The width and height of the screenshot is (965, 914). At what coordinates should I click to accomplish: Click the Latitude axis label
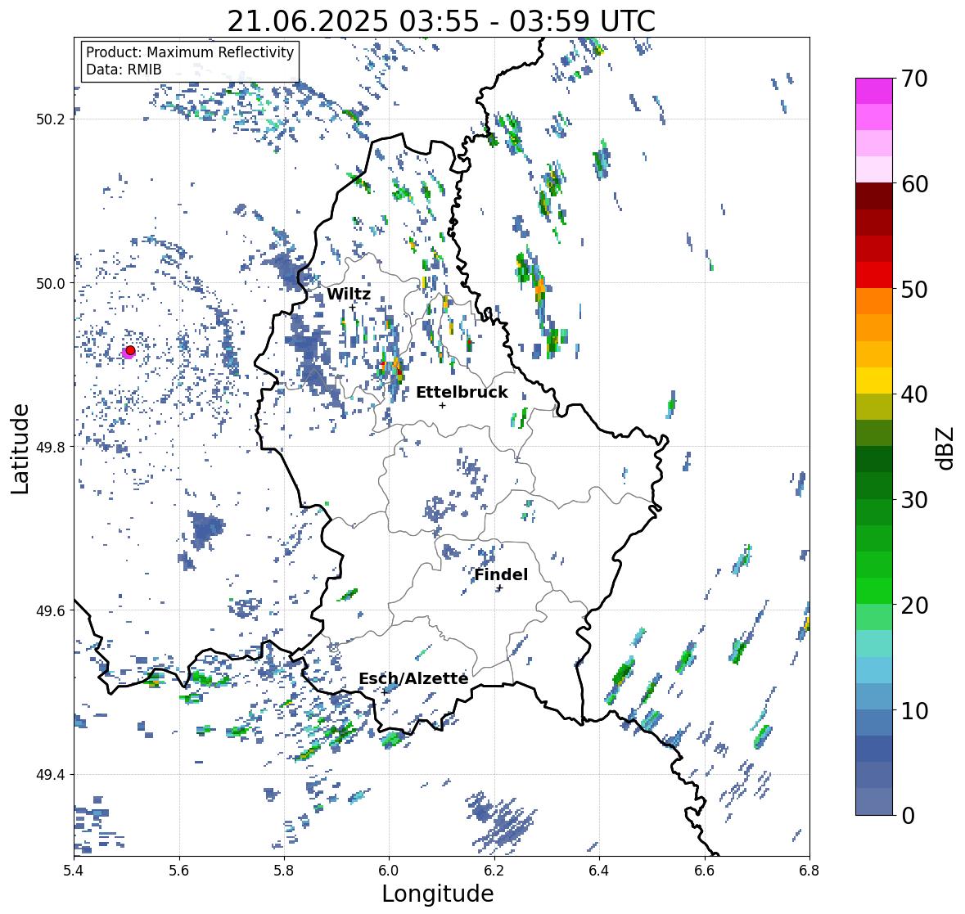pos(20,448)
